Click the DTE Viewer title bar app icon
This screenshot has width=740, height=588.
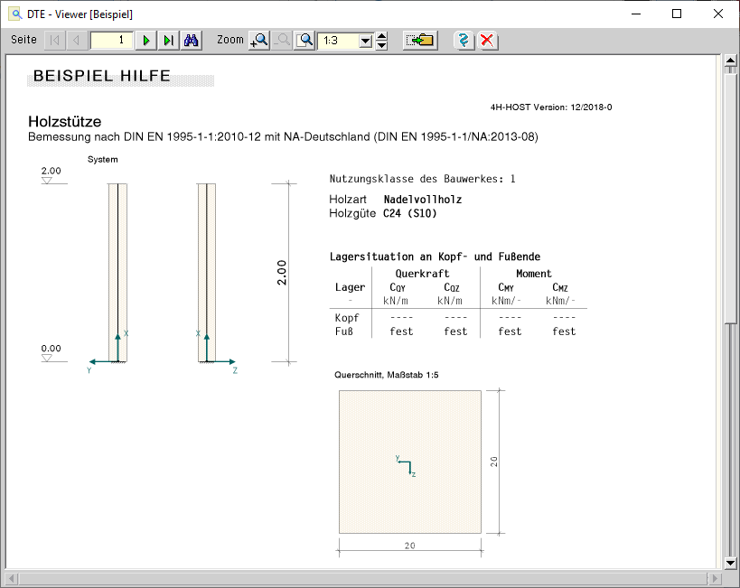click(14, 14)
